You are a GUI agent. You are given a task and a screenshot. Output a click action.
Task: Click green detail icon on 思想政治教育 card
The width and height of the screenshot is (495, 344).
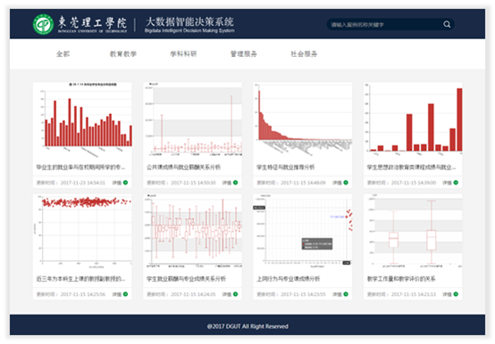[x=456, y=183]
